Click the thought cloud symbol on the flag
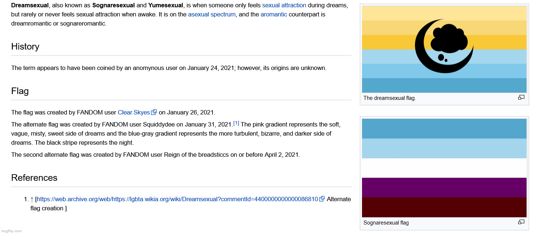 (x=449, y=37)
